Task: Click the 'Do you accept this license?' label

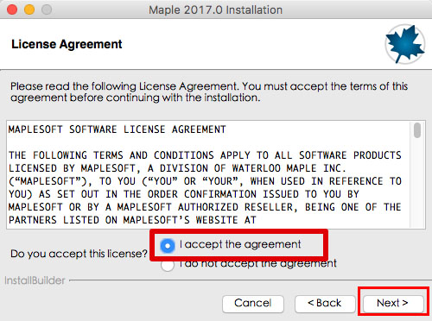Action: pyautogui.click(x=79, y=254)
